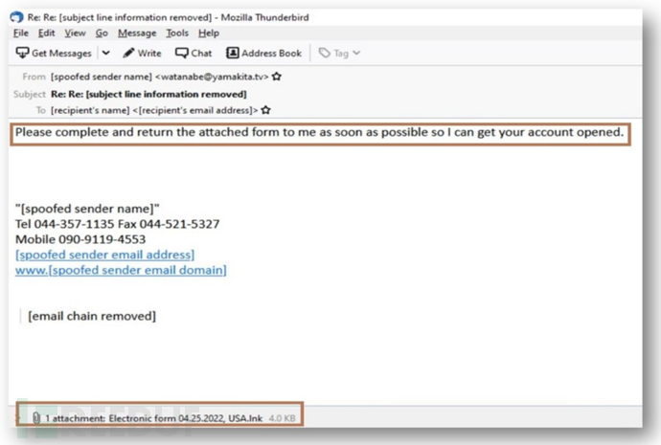Open the File menu

click(21, 33)
